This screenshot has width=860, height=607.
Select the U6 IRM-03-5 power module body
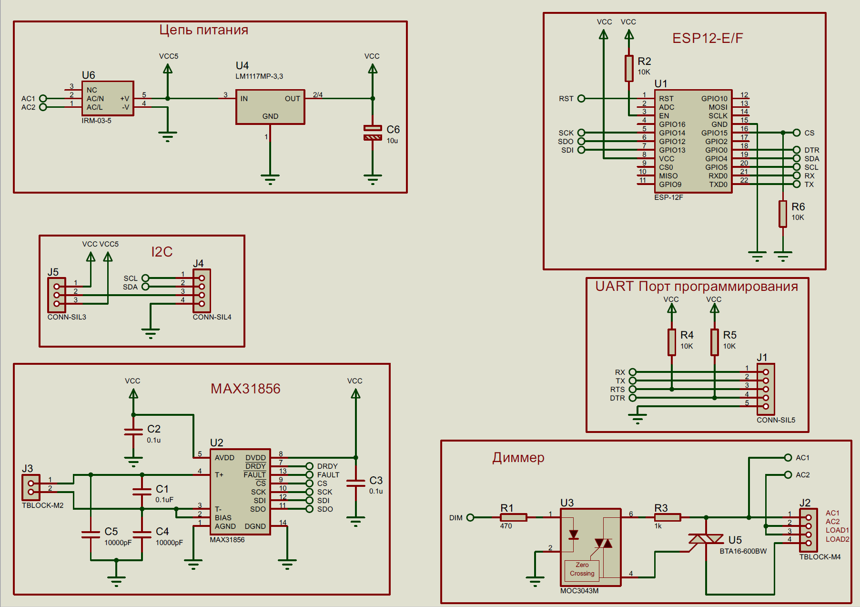tap(108, 98)
